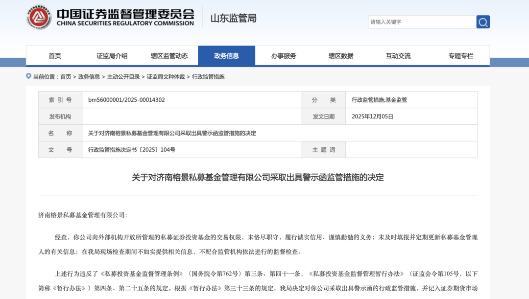Click the location pin icon
This screenshot has height=299, width=529.
[x=28, y=76]
